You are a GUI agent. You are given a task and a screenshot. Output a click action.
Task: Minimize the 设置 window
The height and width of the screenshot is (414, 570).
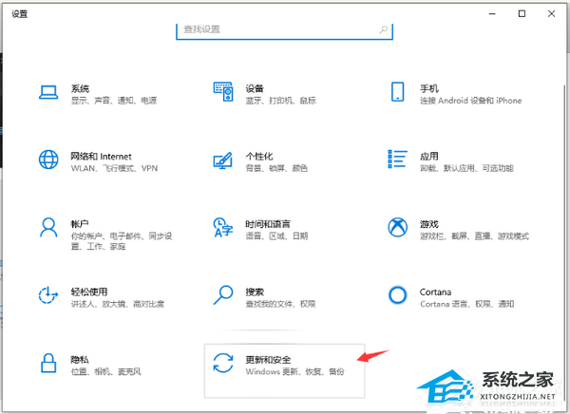point(492,14)
